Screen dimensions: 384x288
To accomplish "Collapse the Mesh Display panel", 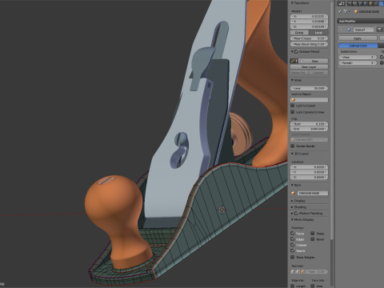I will tap(292, 219).
